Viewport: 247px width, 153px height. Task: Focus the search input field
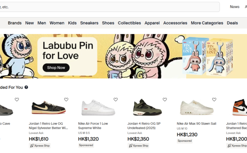[x=110, y=7]
